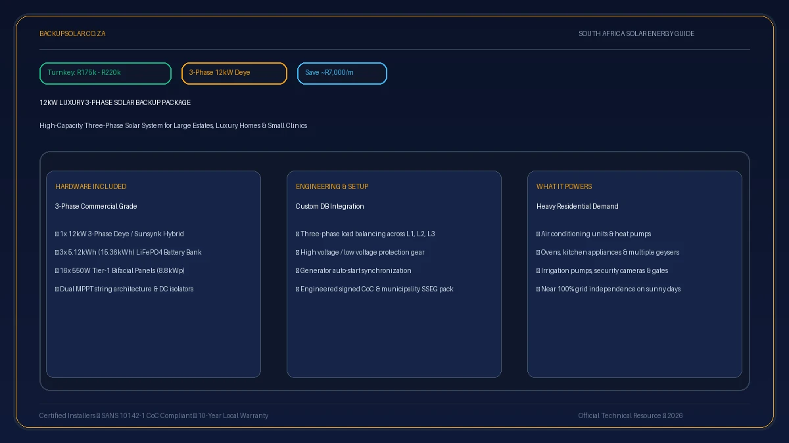The width and height of the screenshot is (789, 443).
Task: Select the Heavy Residential Demand subheading
Action: coord(577,206)
